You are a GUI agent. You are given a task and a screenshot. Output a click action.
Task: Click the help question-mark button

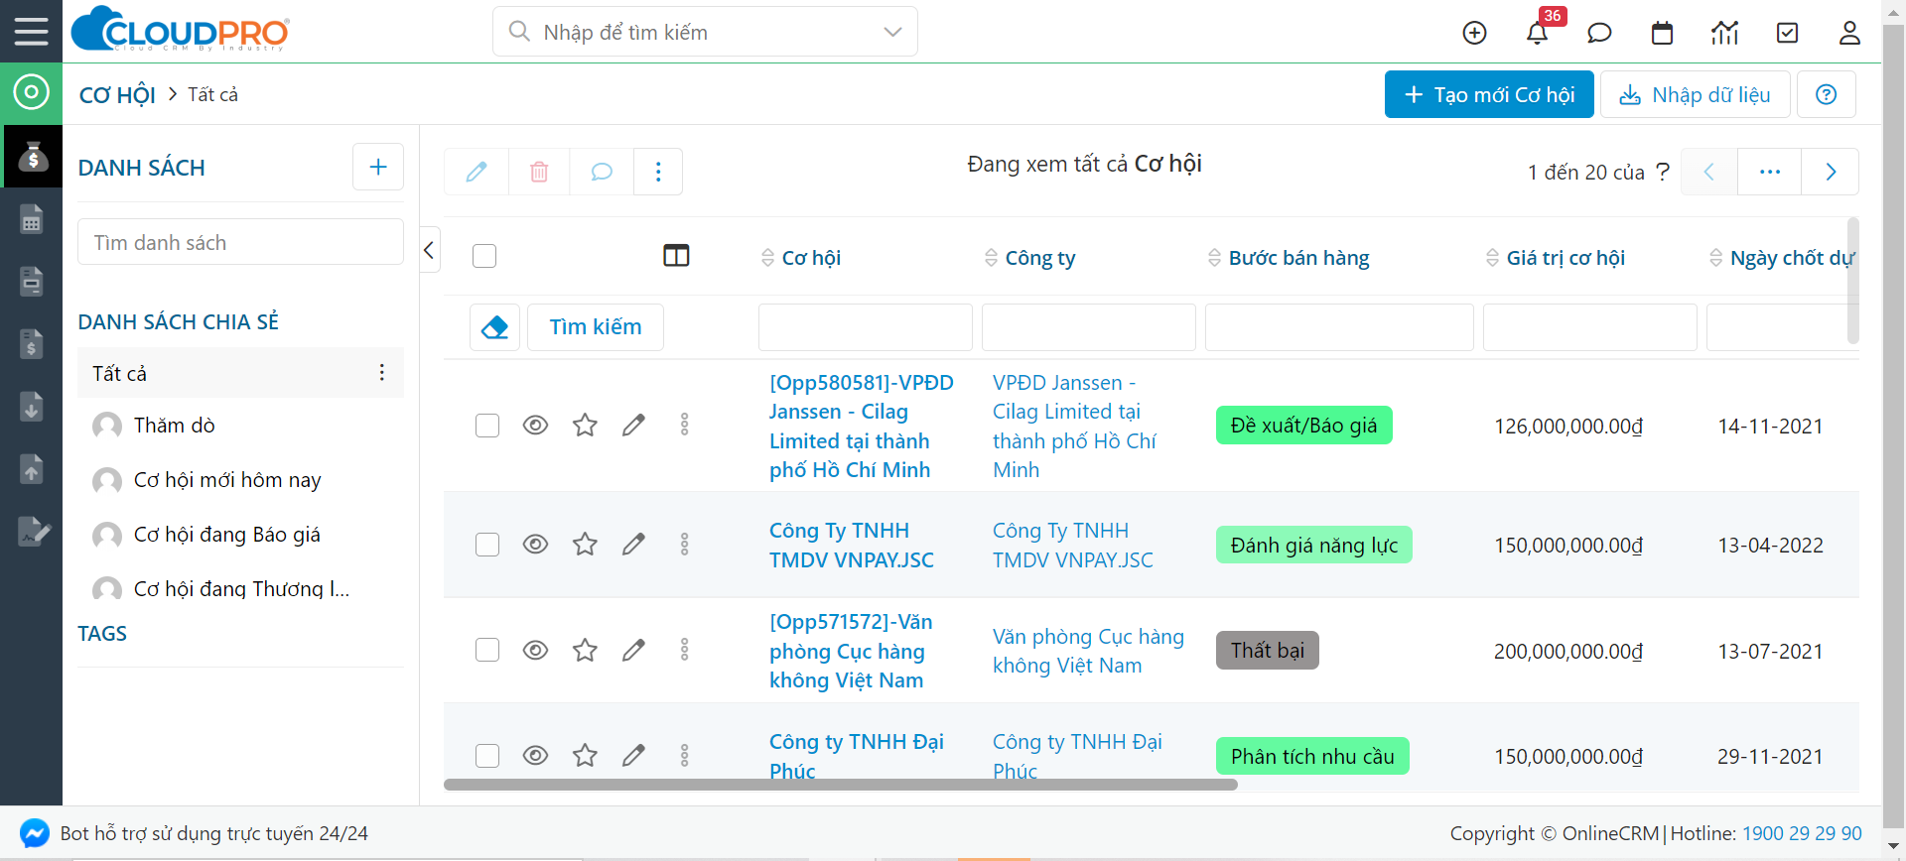tap(1827, 94)
